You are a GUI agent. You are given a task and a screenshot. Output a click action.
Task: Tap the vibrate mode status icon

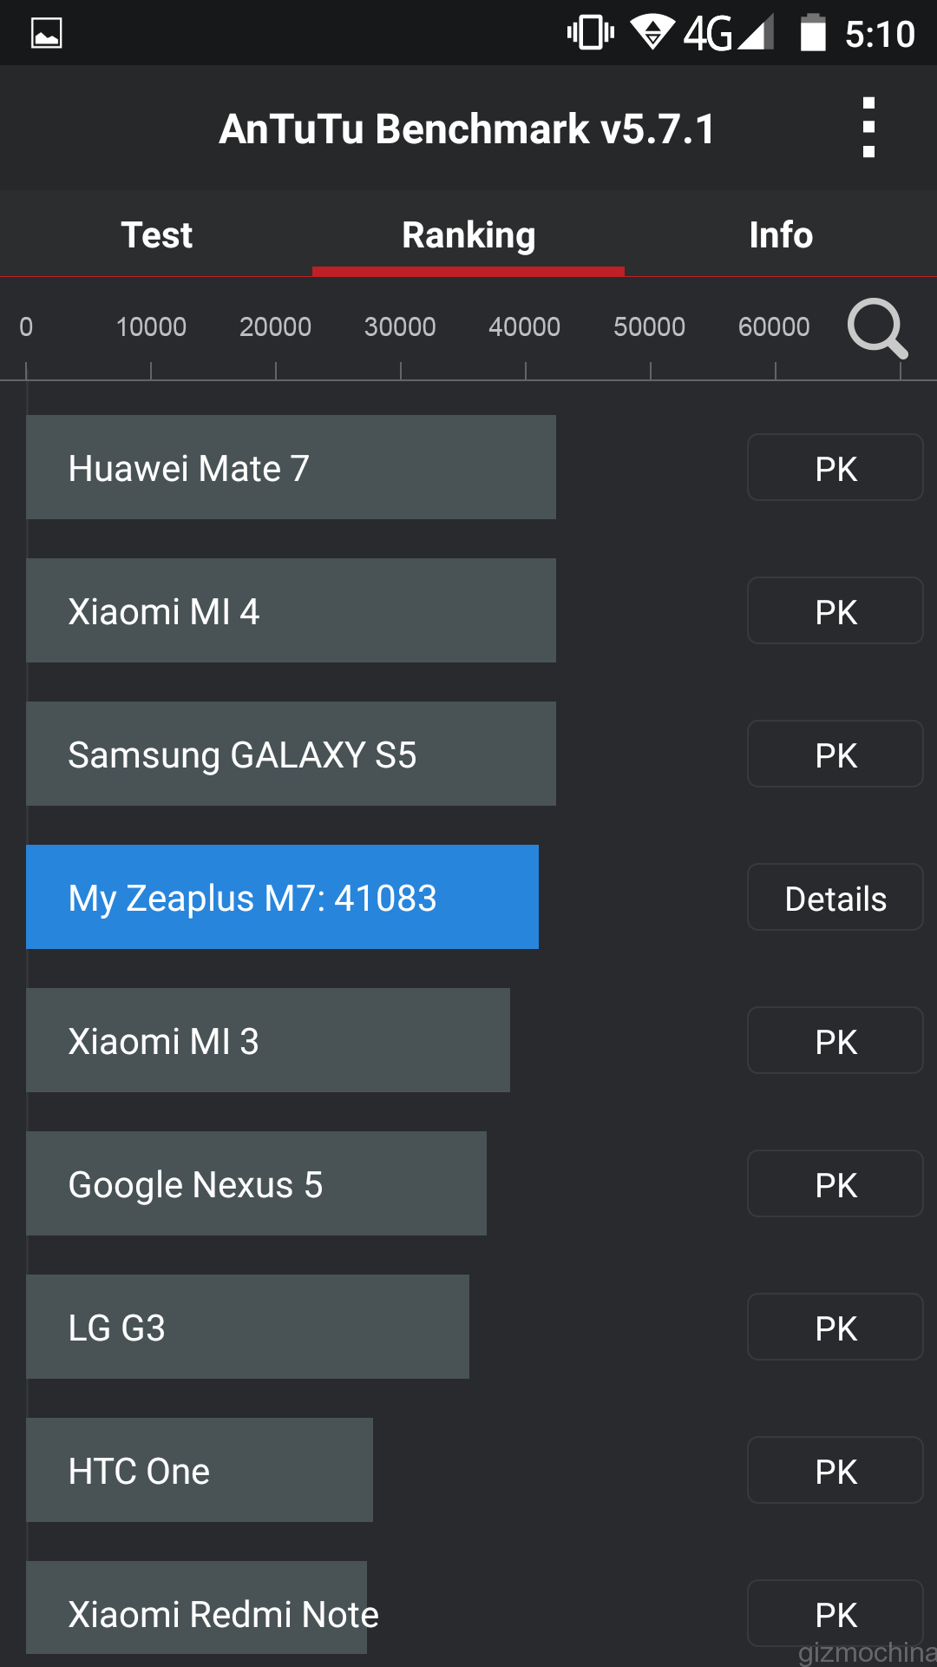(x=591, y=33)
